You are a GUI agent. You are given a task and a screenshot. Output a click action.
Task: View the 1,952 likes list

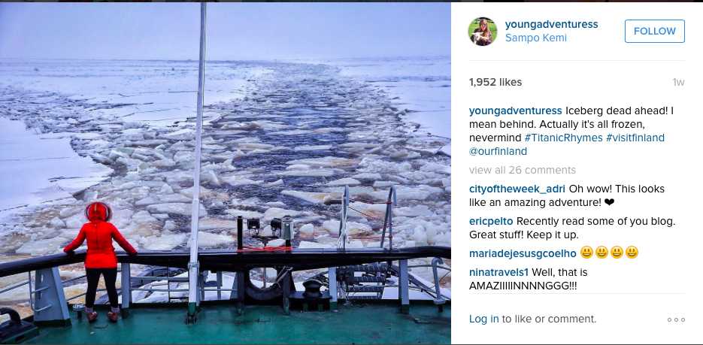coord(495,83)
